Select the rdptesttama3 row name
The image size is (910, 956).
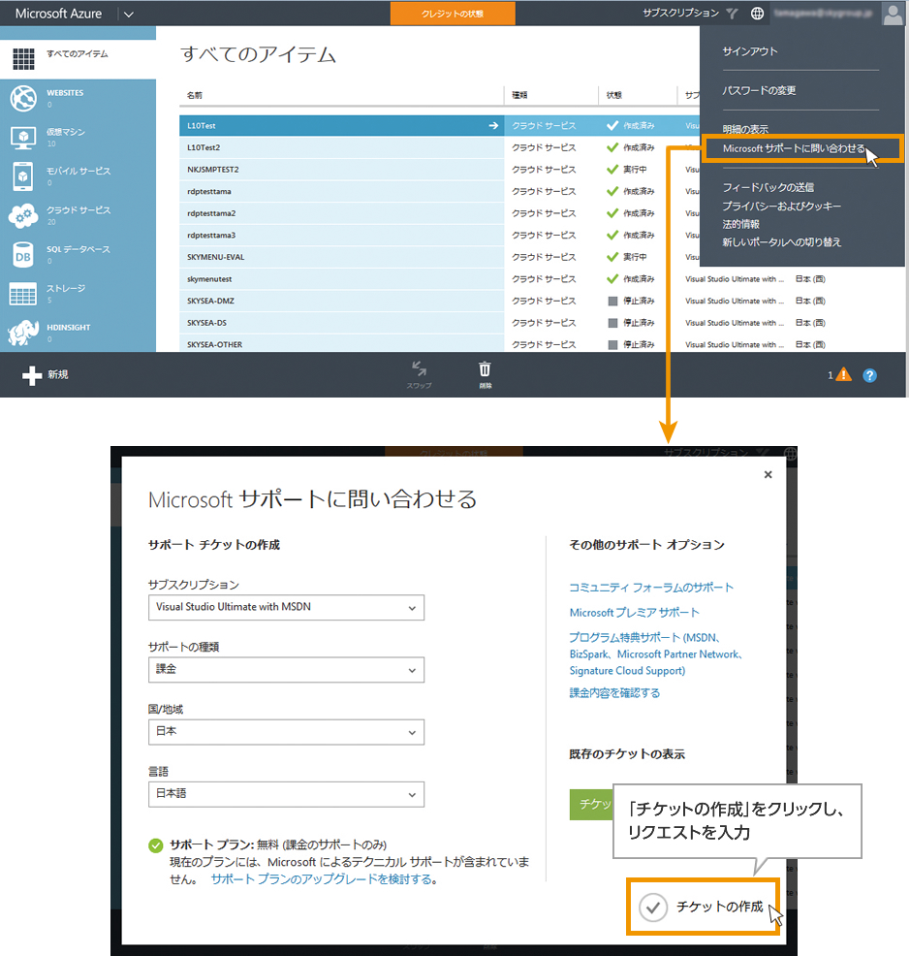211,236
